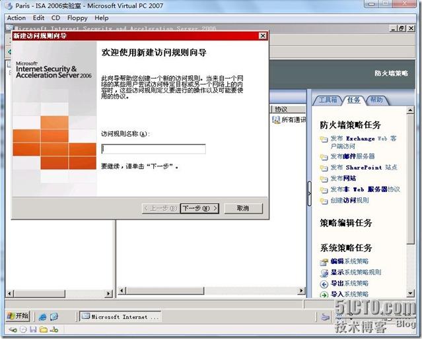Click the rules list scroll-left arrow
This screenshot has width=422, height=339.
[122, 291]
